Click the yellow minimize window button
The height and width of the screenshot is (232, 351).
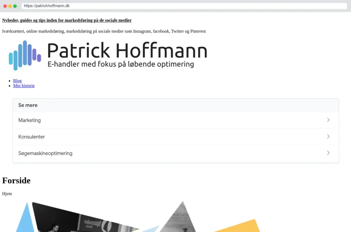pos(10,6)
